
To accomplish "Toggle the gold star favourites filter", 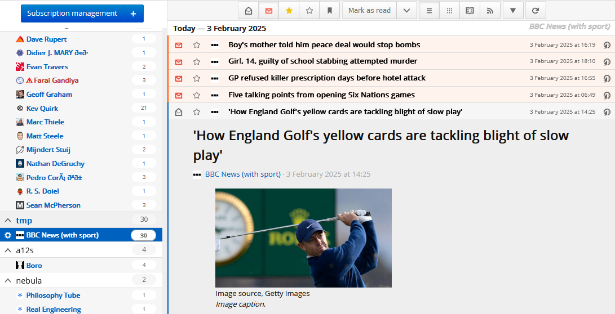I will 289,11.
